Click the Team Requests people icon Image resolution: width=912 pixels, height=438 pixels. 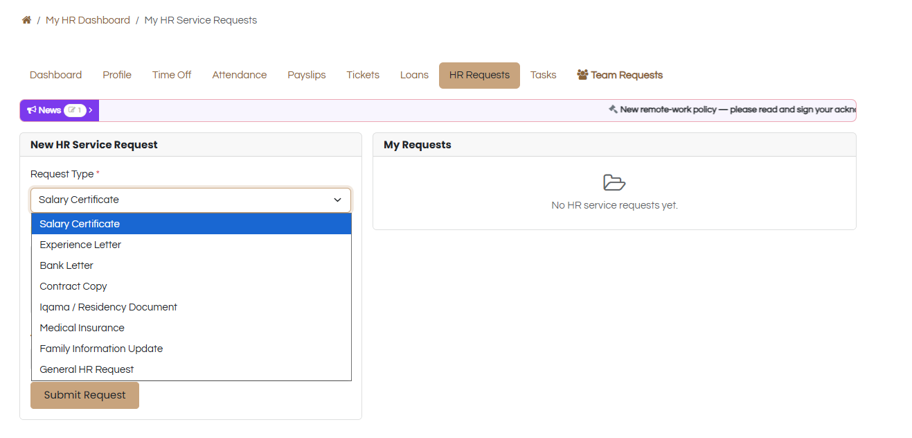click(x=582, y=74)
